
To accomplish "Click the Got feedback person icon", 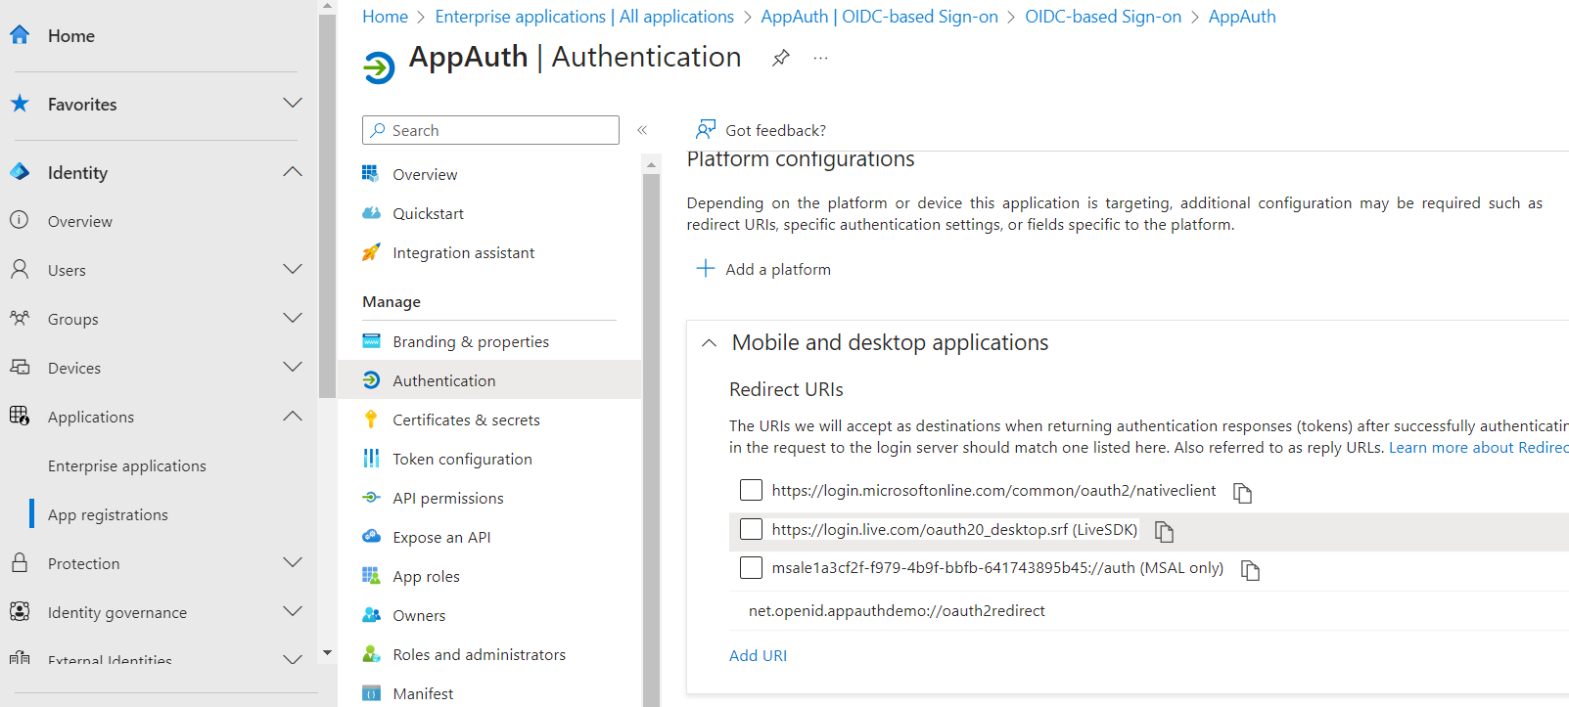I will [705, 129].
